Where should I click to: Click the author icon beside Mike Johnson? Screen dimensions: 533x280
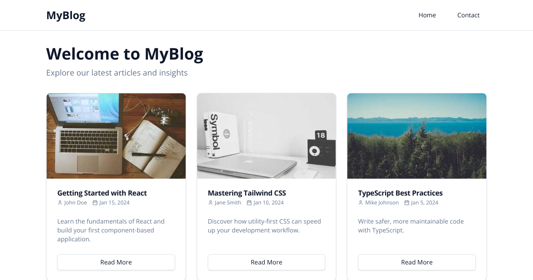click(361, 203)
